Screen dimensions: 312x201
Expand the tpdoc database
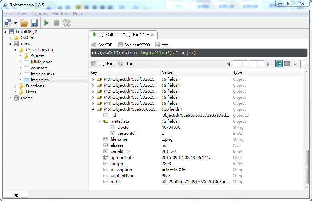click(10, 98)
